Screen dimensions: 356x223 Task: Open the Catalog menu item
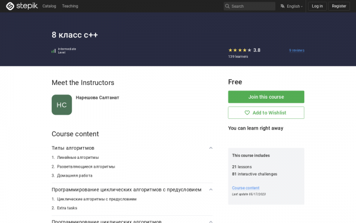pyautogui.click(x=49, y=6)
